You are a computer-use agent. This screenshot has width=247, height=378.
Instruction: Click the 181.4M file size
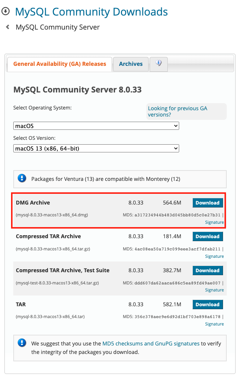(x=172, y=236)
